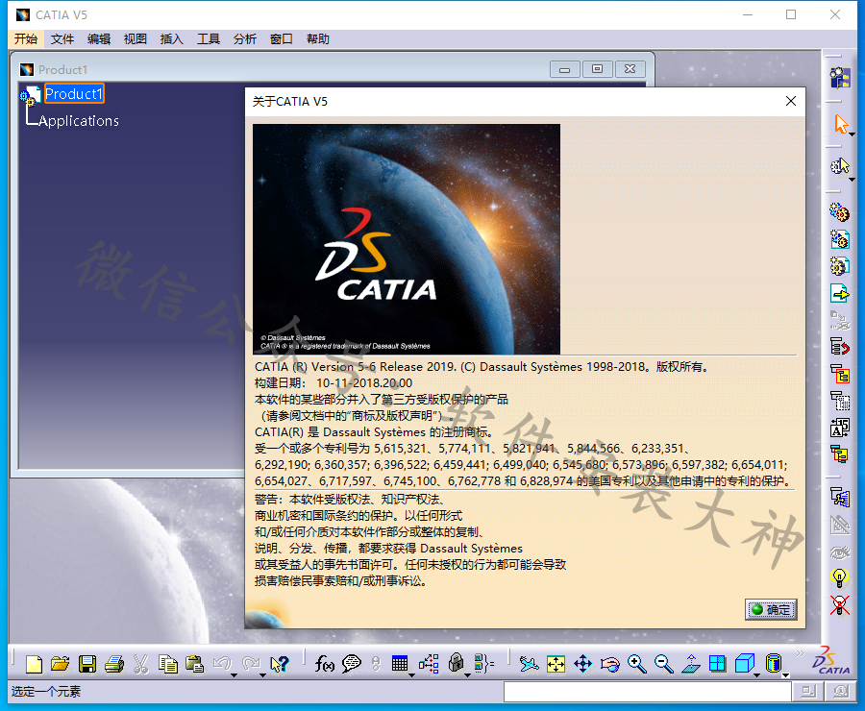
Task: Open the comment speech bubble tool
Action: tap(352, 664)
